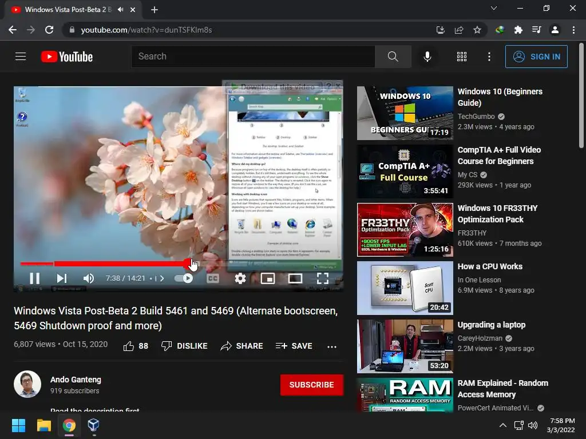Show hidden system tray icons

click(x=503, y=425)
